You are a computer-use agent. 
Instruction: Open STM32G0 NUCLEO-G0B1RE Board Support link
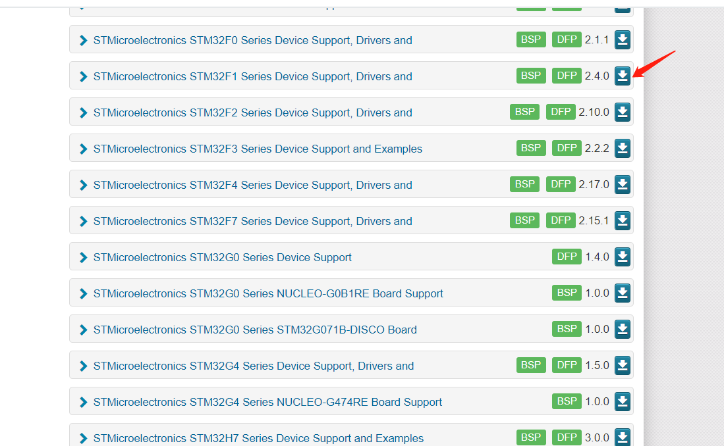tap(268, 294)
